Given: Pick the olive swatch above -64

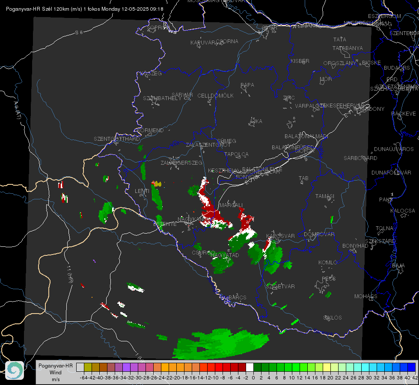Looking at the screenshot, I should [88, 367].
